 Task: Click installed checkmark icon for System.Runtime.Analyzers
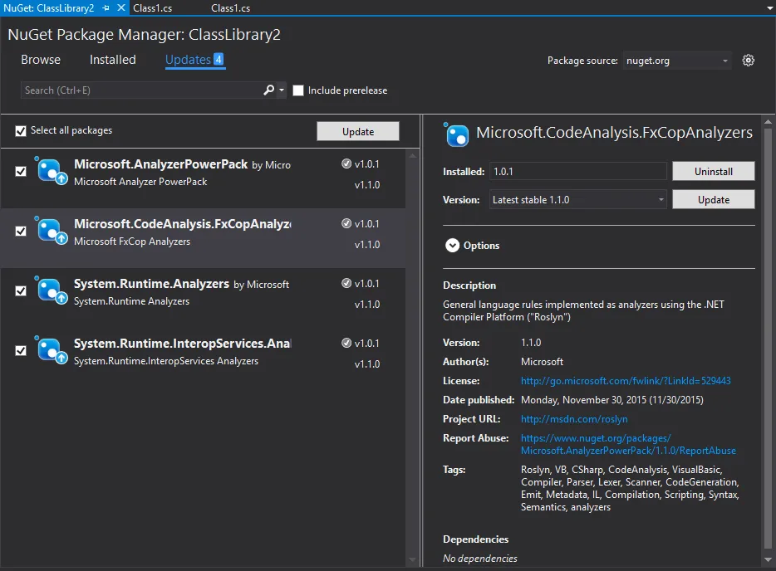click(x=346, y=283)
